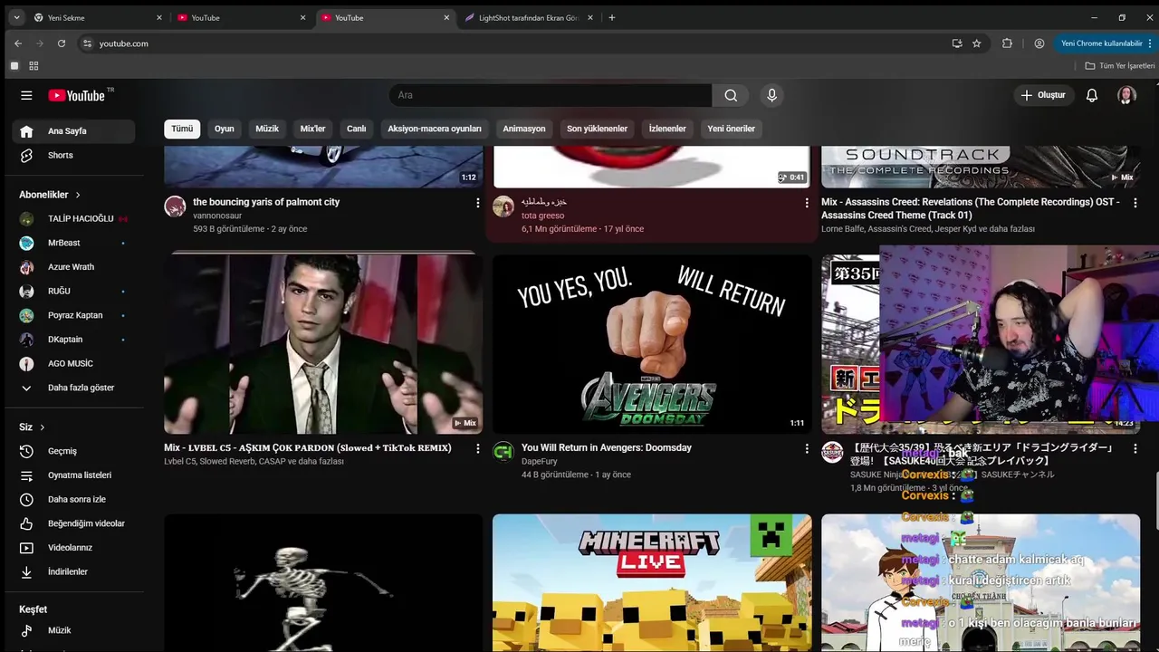
Task: Play the LVBEL C5 mix thumbnail
Action: [x=323, y=344]
